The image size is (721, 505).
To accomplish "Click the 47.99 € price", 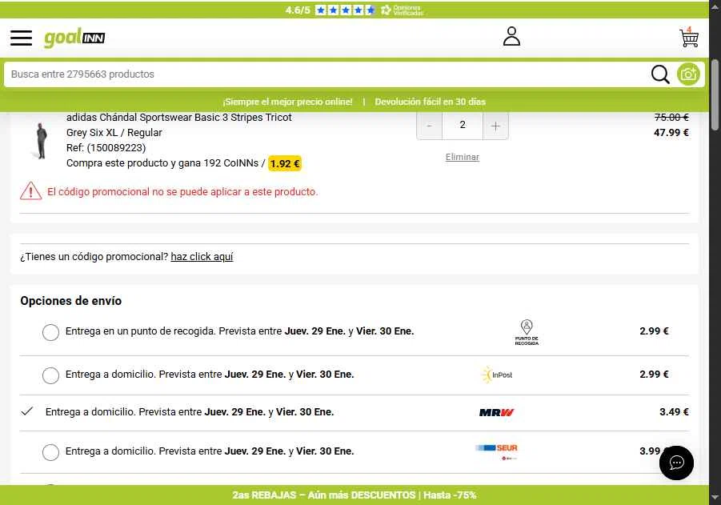I will click(671, 133).
